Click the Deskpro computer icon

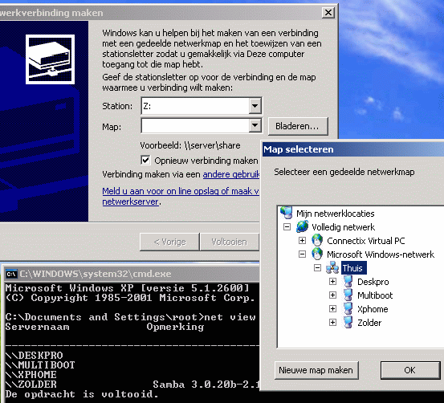click(x=348, y=282)
